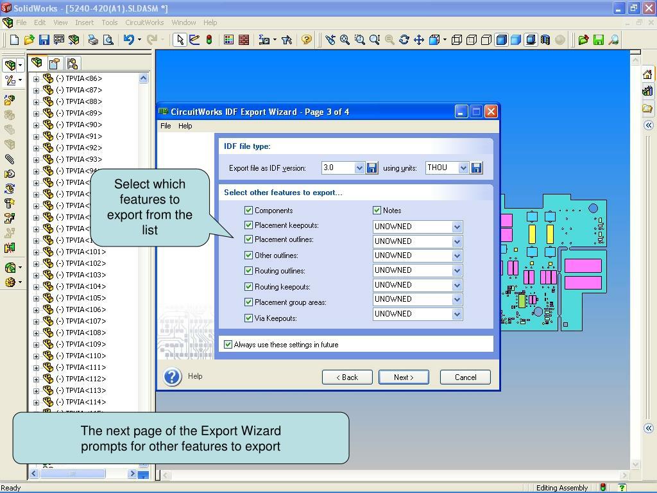Open the THOU units dropdown
The width and height of the screenshot is (657, 493).
click(x=463, y=168)
